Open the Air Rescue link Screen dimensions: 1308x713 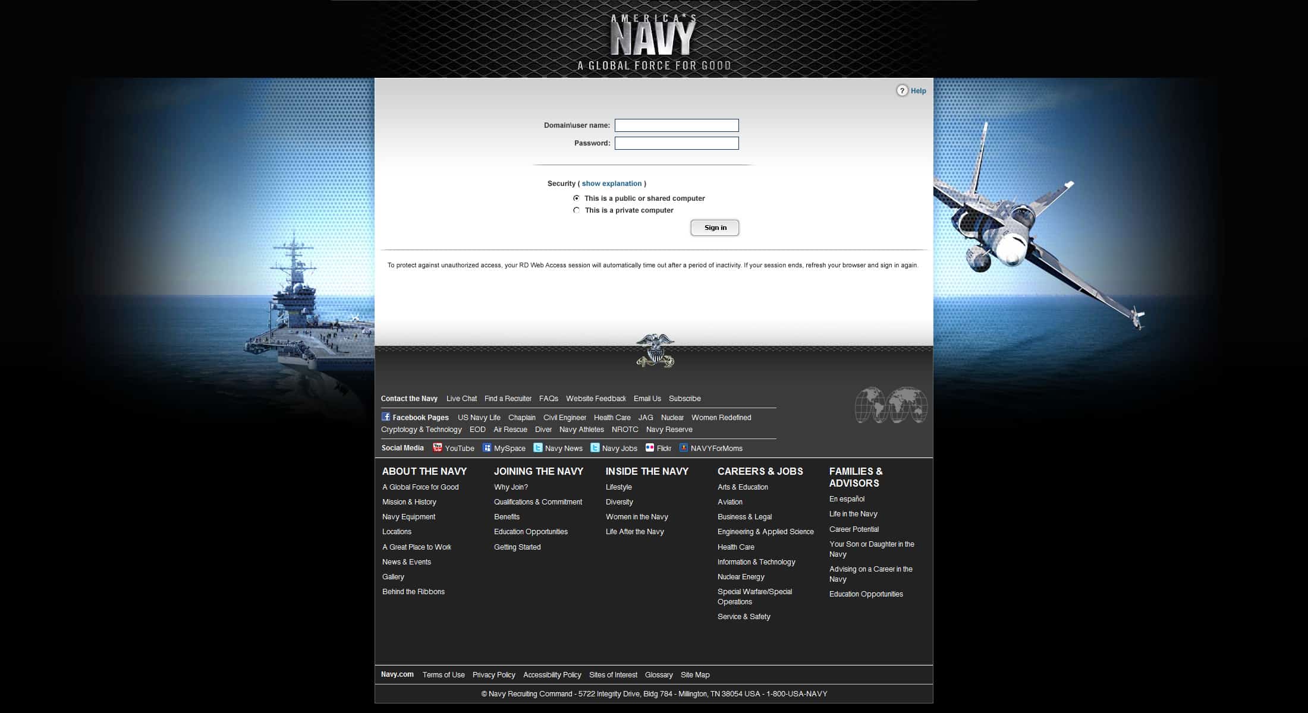coord(510,430)
